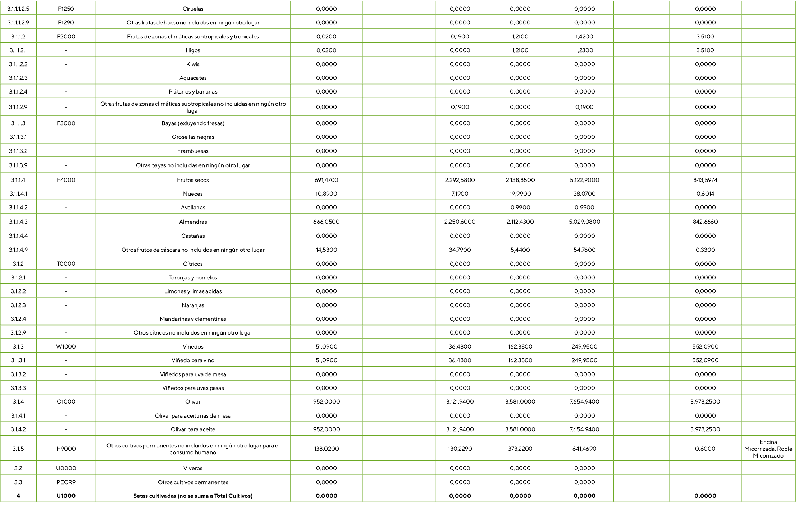This screenshot has width=799, height=514.
Task: Click the Otros cultivos permanentes row PECR9
Action: click(x=67, y=482)
